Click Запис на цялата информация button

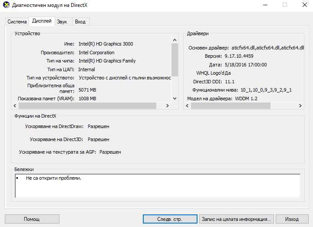(x=237, y=219)
